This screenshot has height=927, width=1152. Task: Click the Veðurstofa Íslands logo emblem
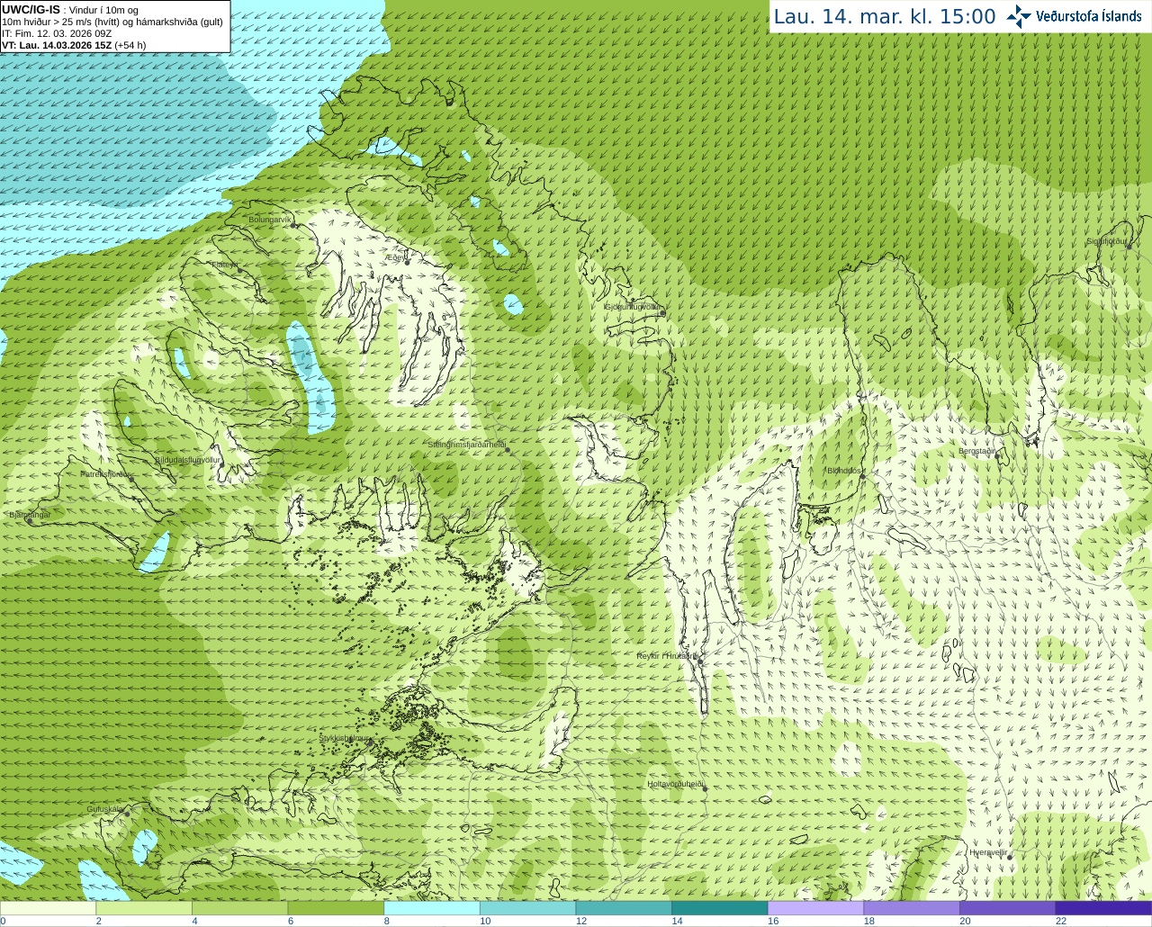(x=1019, y=16)
